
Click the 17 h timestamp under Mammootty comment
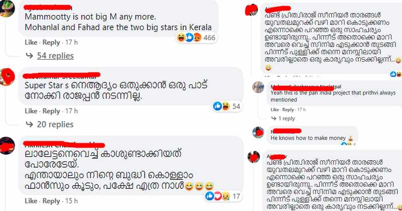pos(71,42)
